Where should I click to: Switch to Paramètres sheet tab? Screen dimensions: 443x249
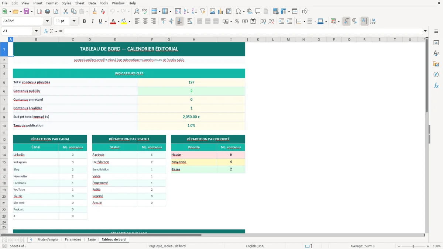point(73,239)
